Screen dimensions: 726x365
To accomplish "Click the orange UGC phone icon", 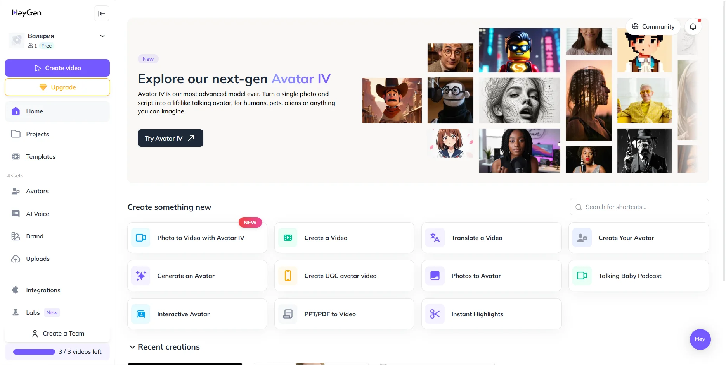I will coord(288,276).
